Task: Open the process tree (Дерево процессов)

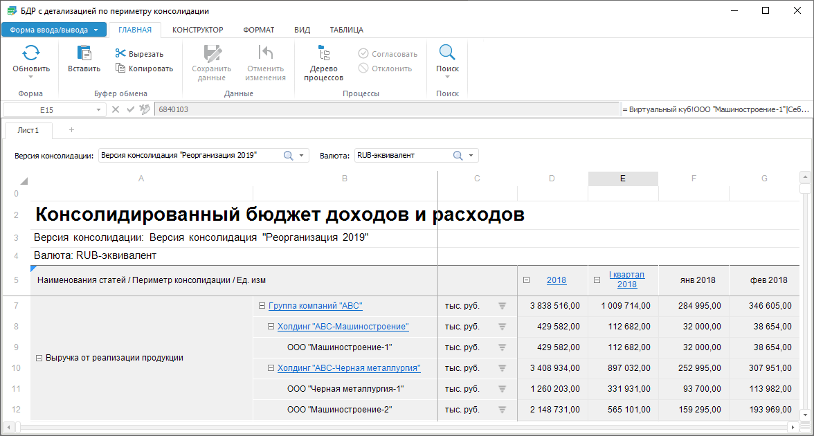Action: pos(323,54)
